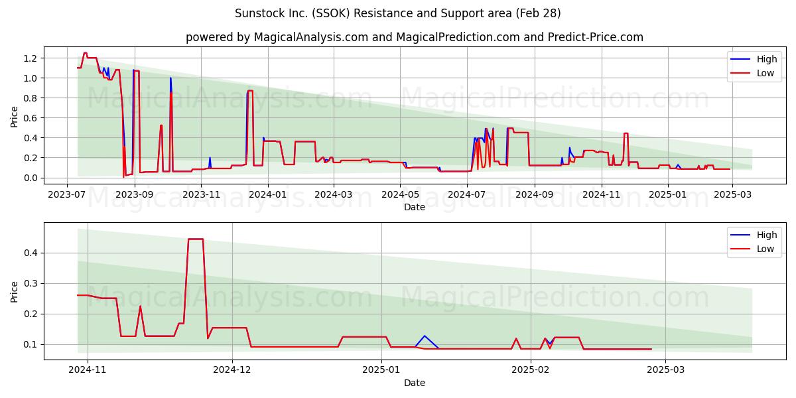Click the '0.0' y-axis tick label on the top chart
This screenshot has width=796, height=398.
click(32, 178)
